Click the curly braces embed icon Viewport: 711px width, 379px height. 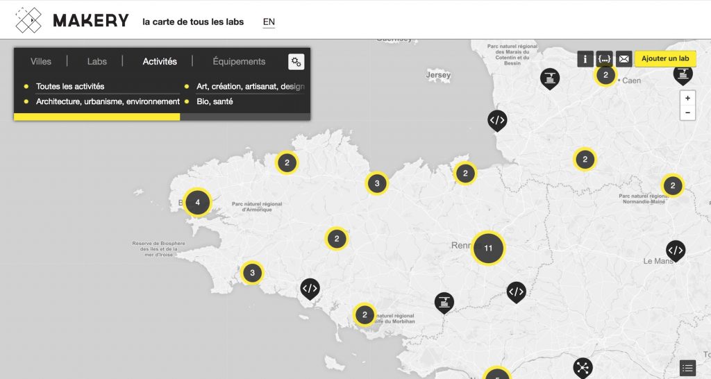click(x=605, y=59)
